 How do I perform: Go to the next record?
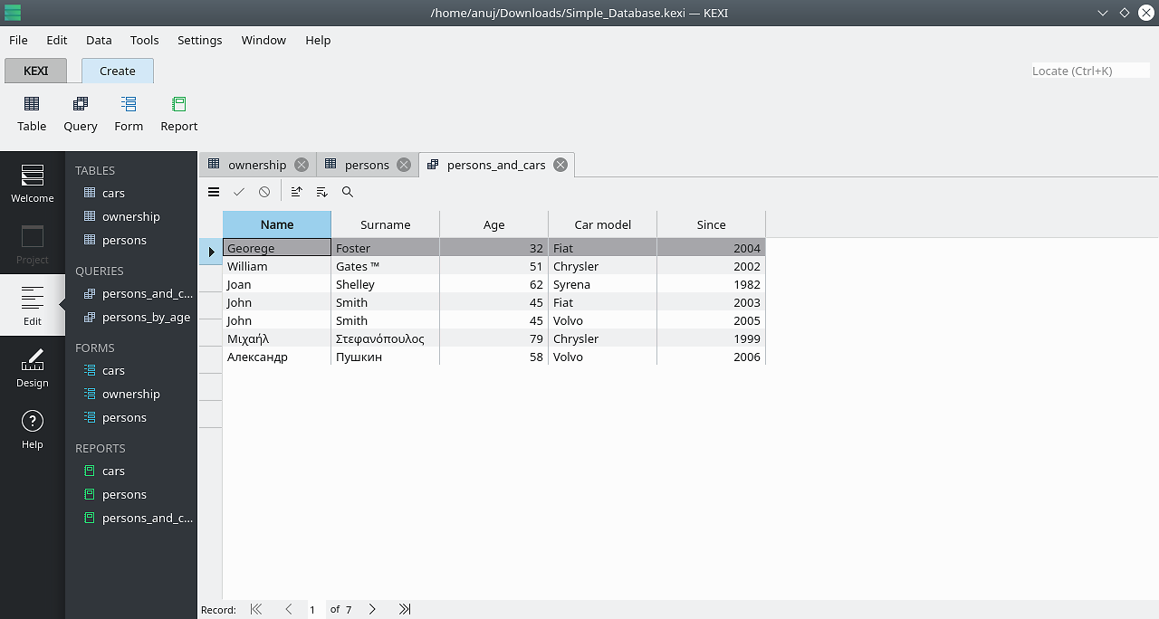372,610
